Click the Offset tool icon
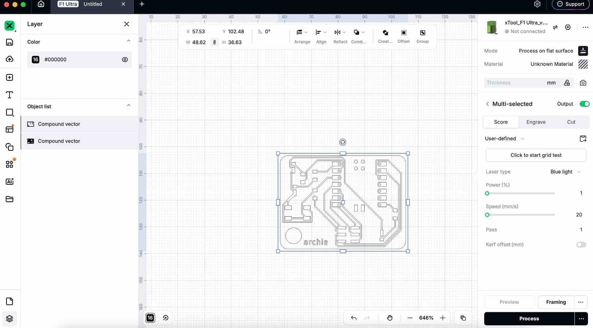Screen dimensions: 593x328 (x=404, y=33)
